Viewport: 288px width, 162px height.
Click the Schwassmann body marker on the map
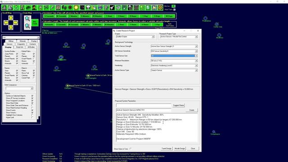click(x=214, y=132)
